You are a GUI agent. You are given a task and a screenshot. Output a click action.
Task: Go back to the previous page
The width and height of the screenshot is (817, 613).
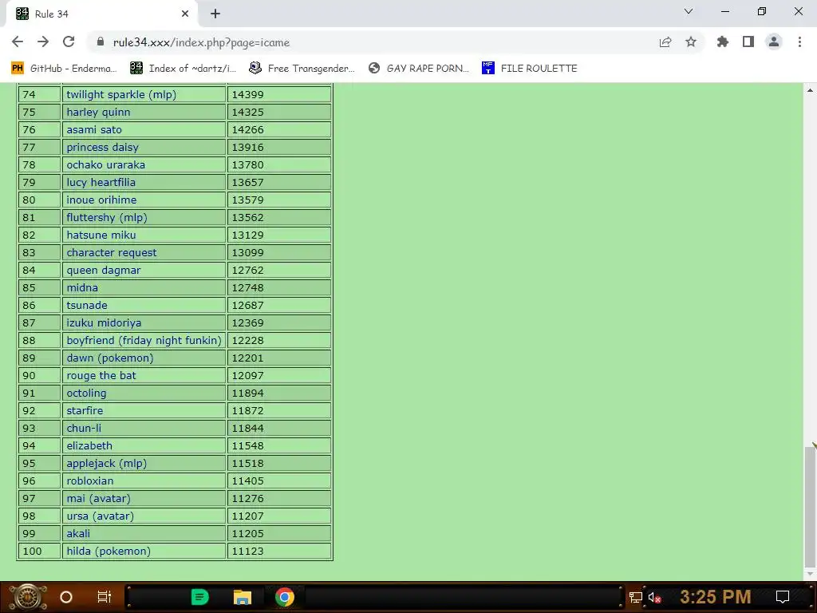pos(18,42)
